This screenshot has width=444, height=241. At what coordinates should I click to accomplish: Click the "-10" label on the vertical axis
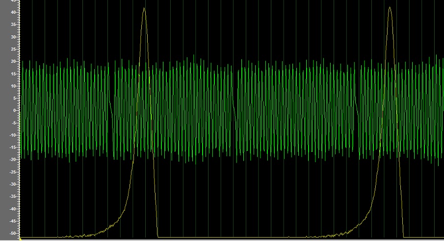tap(12, 135)
